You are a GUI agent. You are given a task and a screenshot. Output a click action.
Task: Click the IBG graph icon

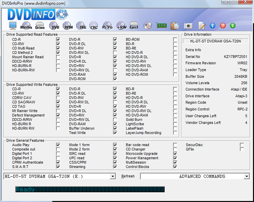[82, 26]
